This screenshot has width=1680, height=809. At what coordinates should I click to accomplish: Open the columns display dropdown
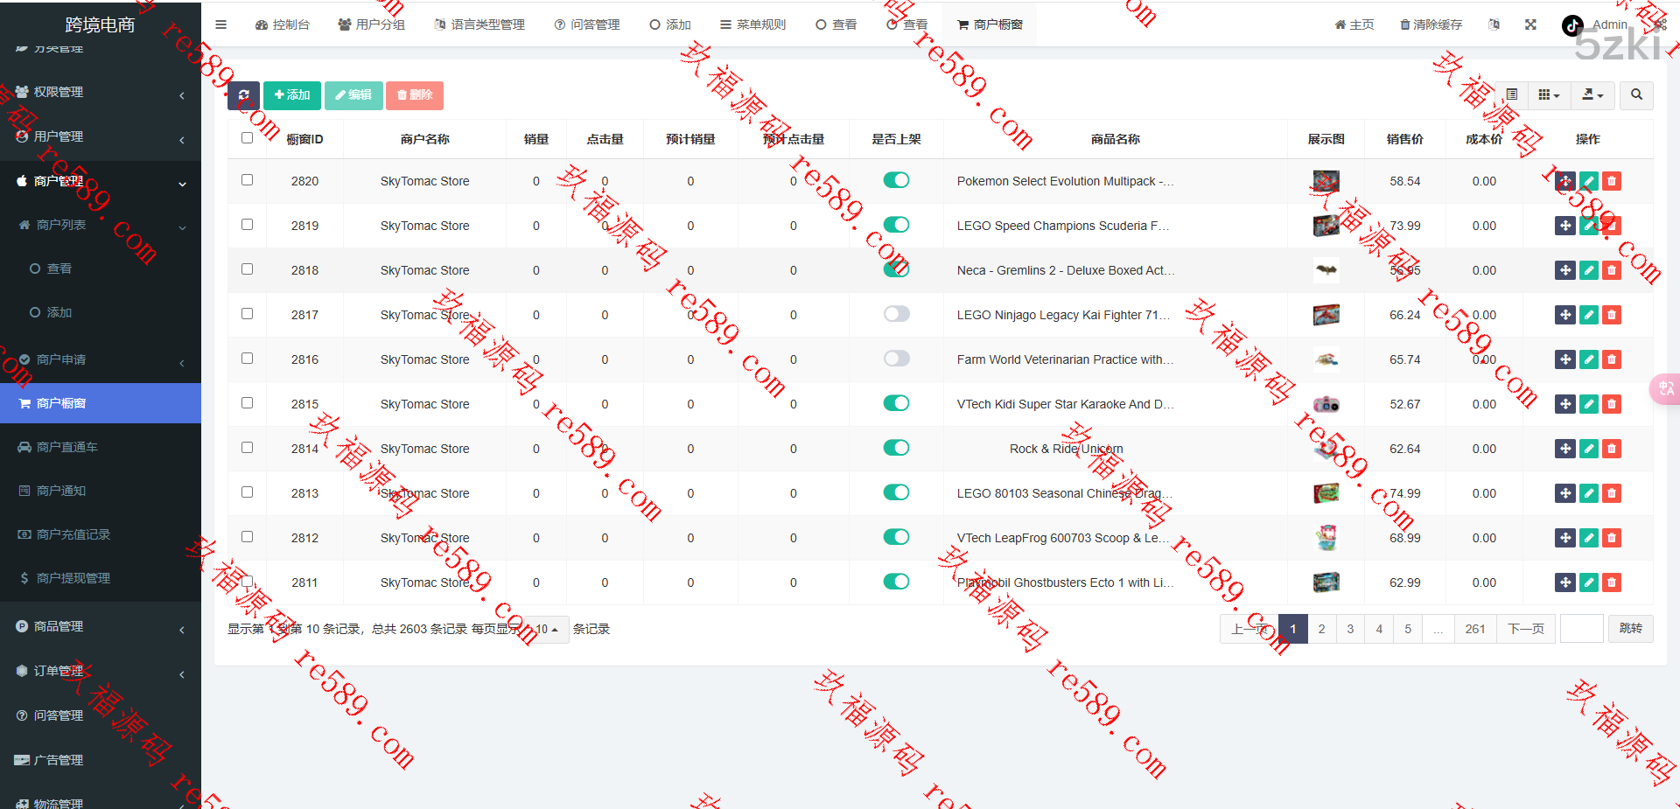1549,94
